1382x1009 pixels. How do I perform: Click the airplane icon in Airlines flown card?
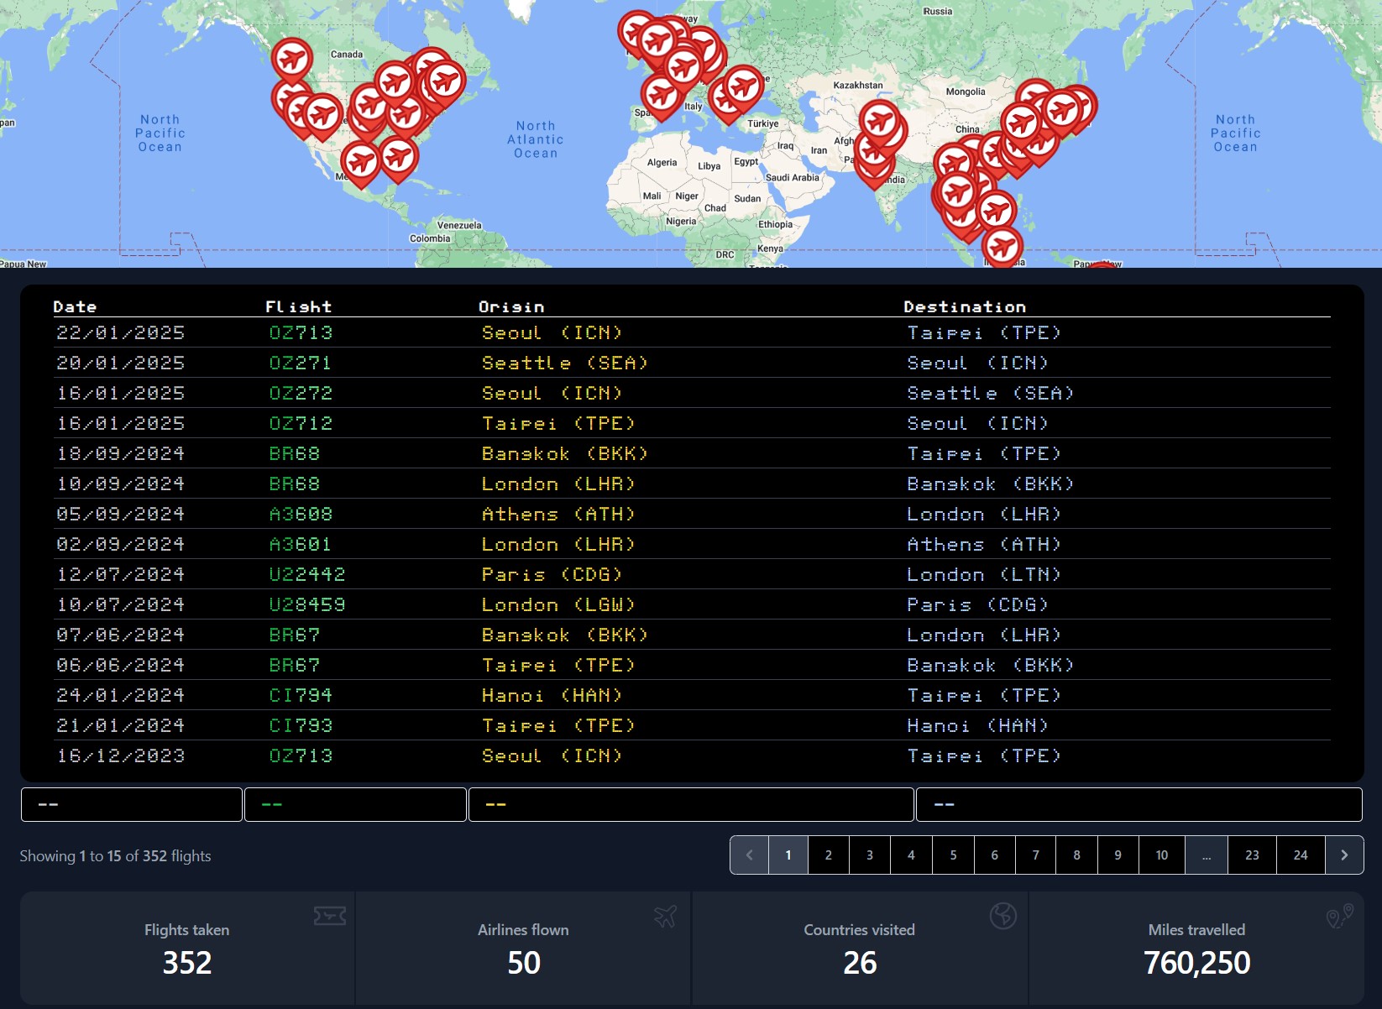tap(666, 916)
